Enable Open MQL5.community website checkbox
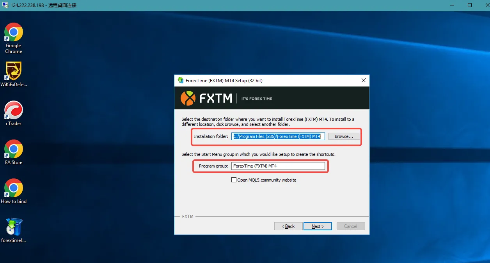Viewport: 490px width, 263px height. tap(234, 180)
